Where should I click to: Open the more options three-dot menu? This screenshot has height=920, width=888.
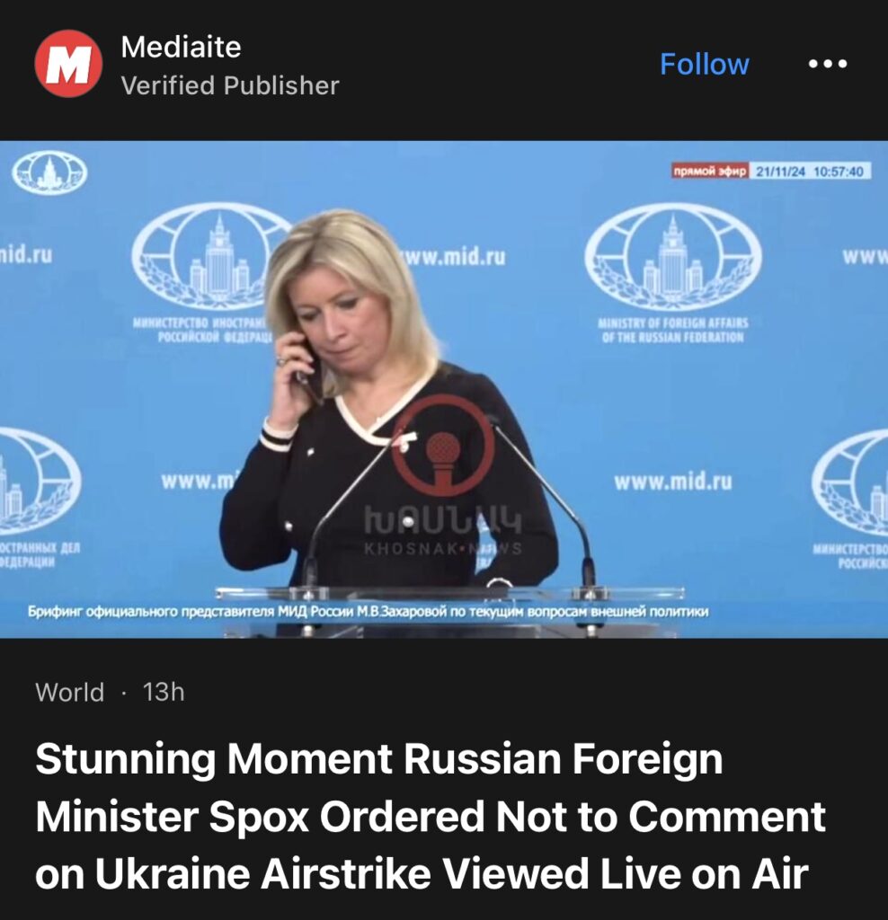[828, 64]
